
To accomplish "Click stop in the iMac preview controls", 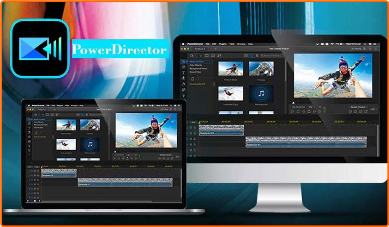I will coord(298,111).
